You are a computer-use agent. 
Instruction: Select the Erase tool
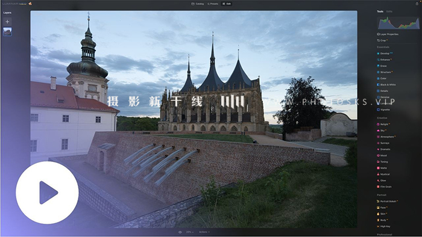(x=382, y=66)
